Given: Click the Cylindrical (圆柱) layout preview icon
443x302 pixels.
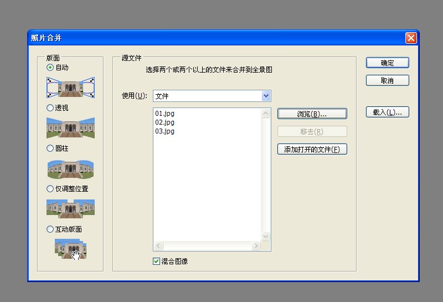Looking at the screenshot, I should [x=71, y=169].
